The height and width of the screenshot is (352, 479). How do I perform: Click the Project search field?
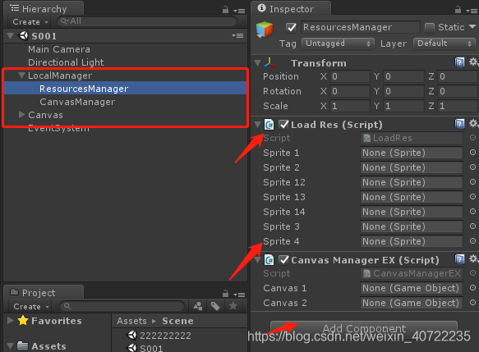(122, 306)
